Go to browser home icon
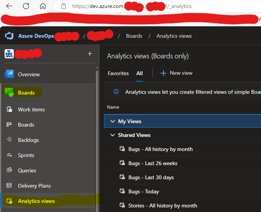Image resolution: width=261 pixels, height=212 pixels. tap(43, 6)
